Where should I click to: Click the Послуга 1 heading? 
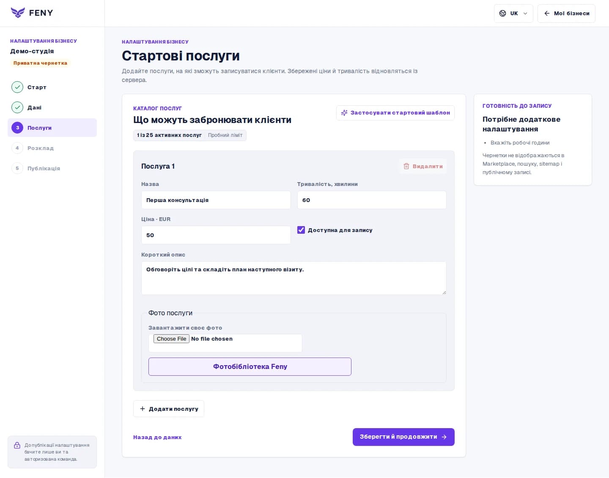point(158,167)
